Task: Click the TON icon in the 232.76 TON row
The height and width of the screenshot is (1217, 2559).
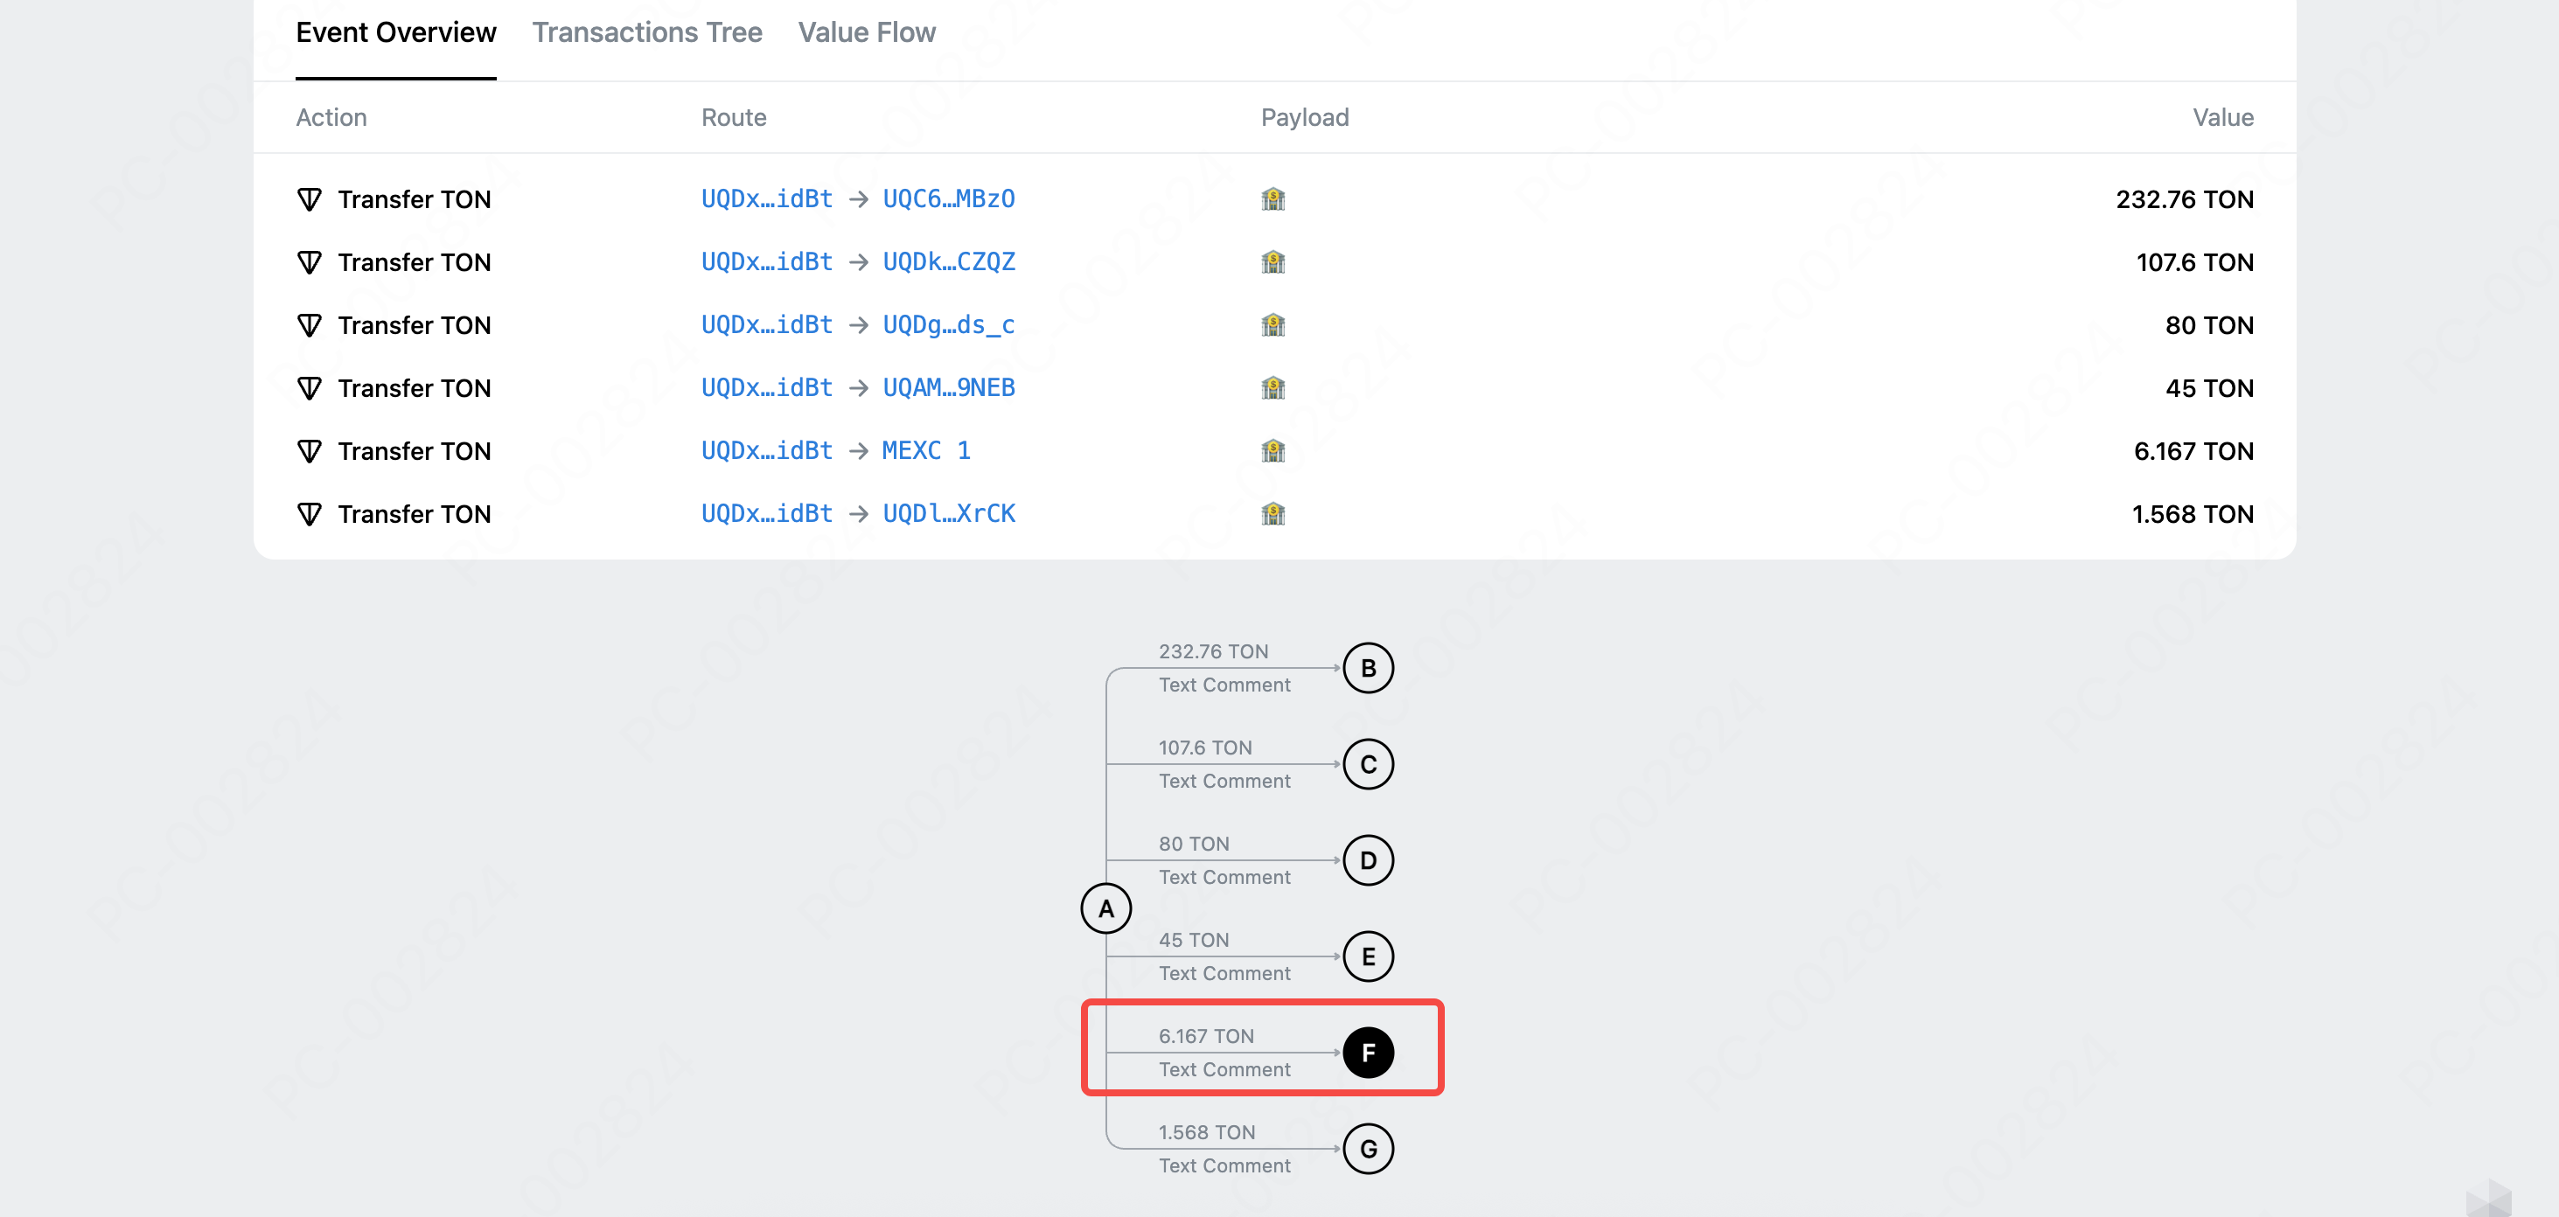Action: tap(309, 199)
